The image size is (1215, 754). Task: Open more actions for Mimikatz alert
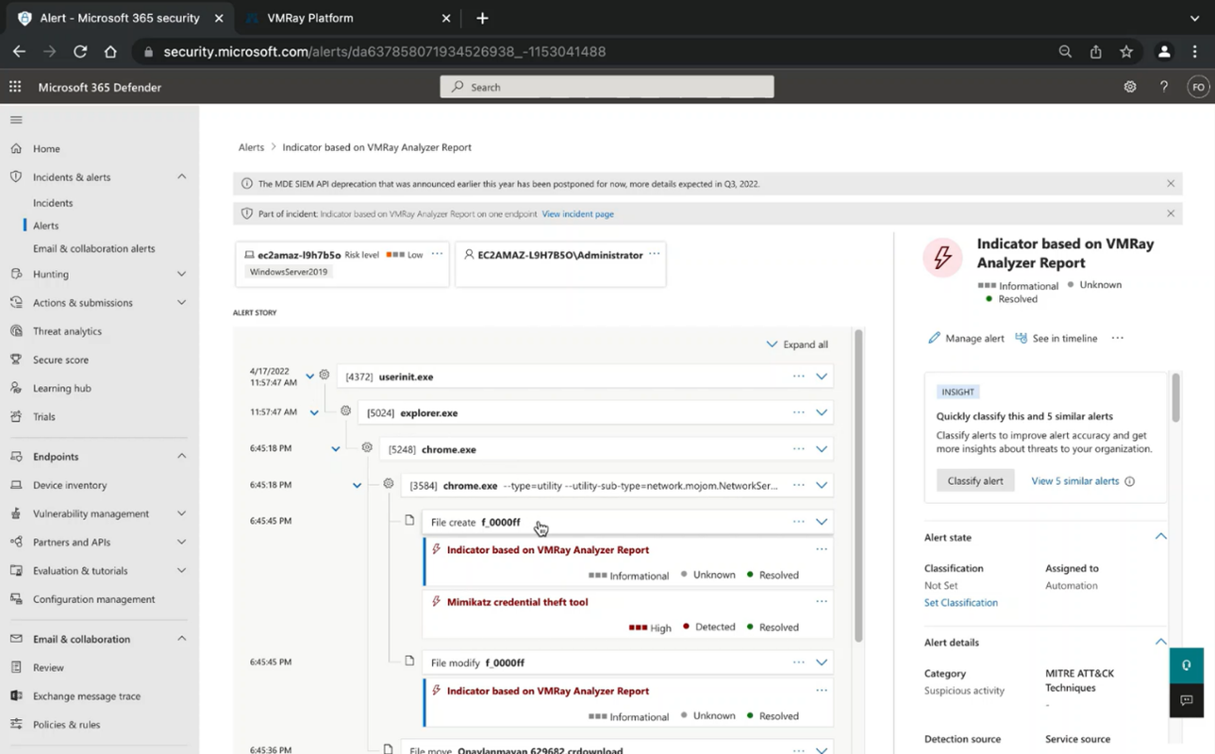tap(822, 601)
